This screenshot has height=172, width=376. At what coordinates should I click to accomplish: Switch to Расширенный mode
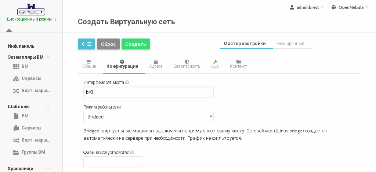tap(290, 44)
